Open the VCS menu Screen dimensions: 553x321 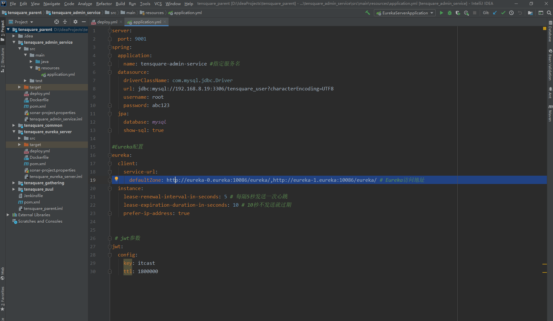[158, 4]
